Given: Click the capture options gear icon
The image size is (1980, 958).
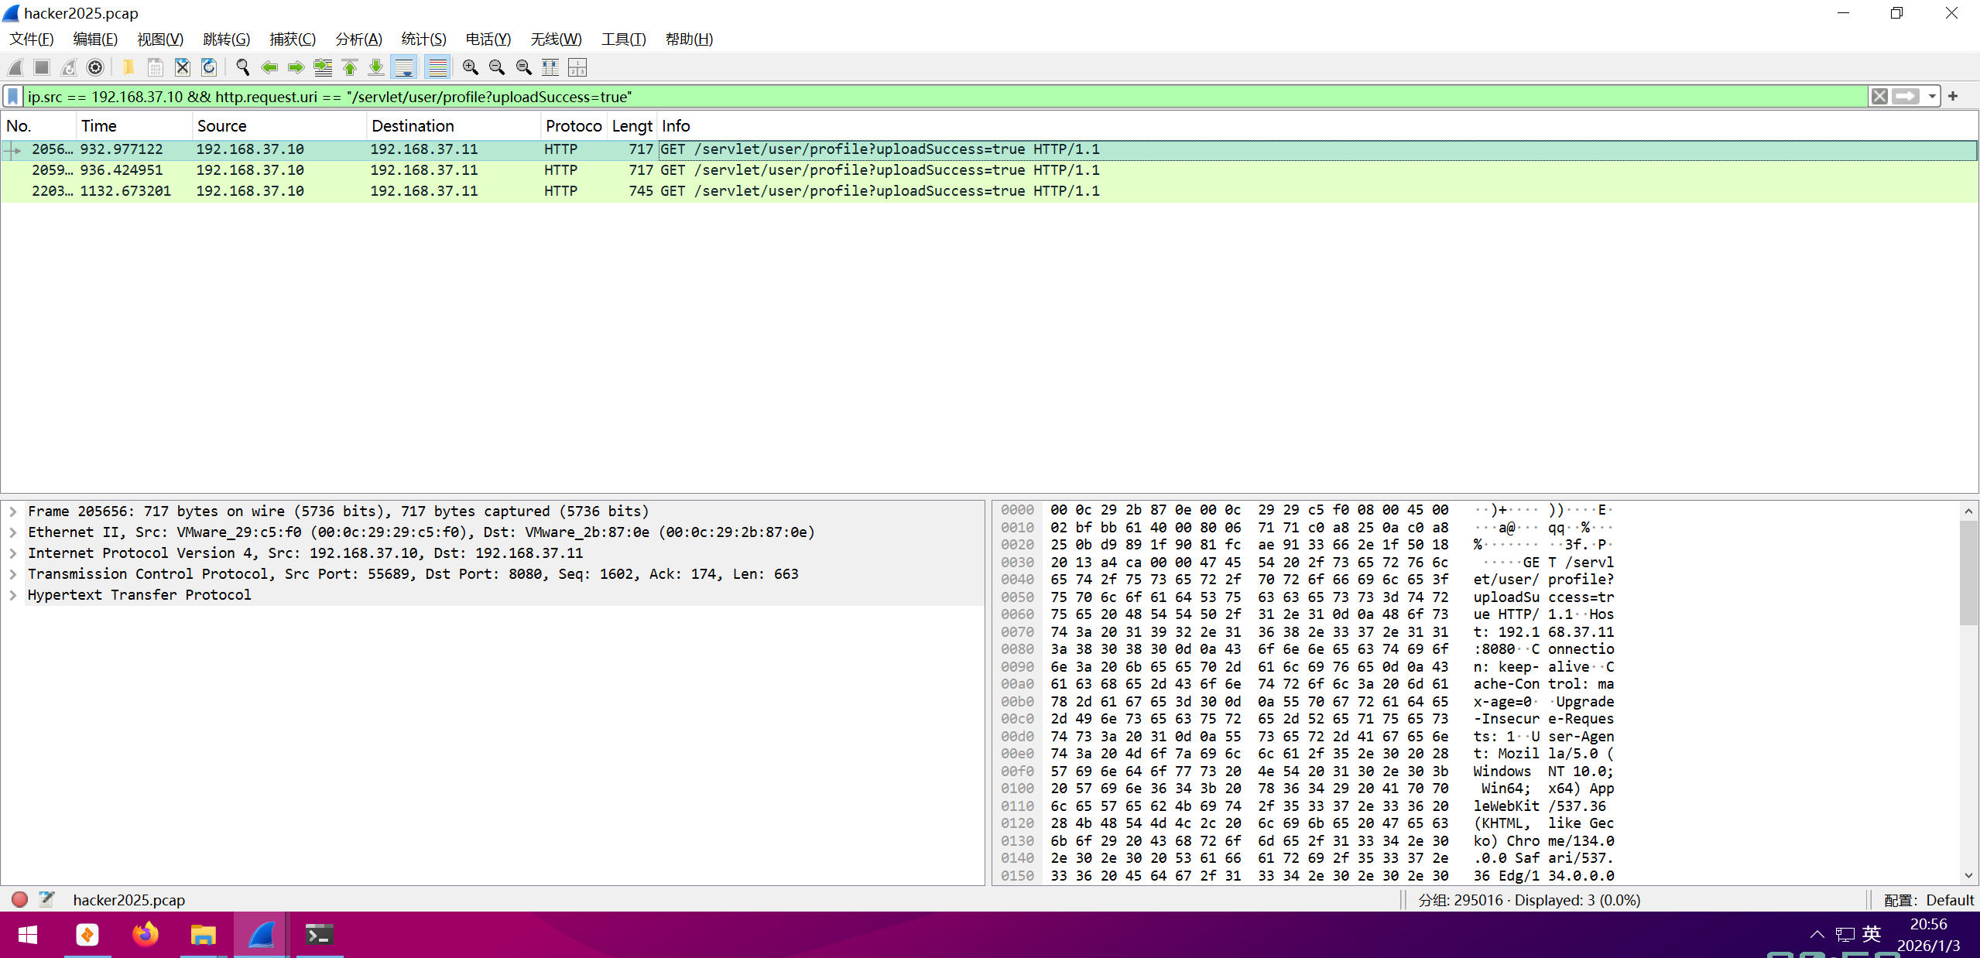Looking at the screenshot, I should pyautogui.click(x=95, y=68).
